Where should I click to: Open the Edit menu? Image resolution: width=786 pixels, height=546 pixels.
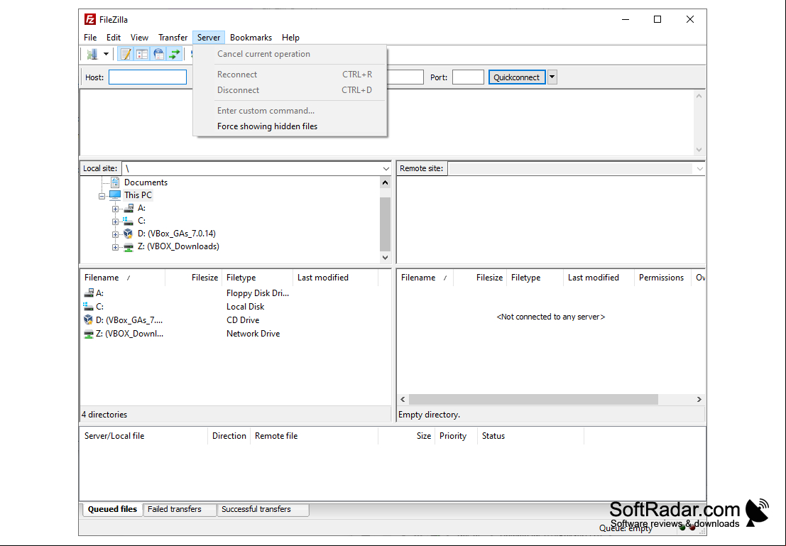(114, 38)
